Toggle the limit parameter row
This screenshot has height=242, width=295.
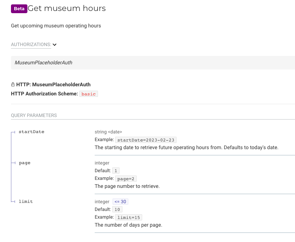[25, 201]
